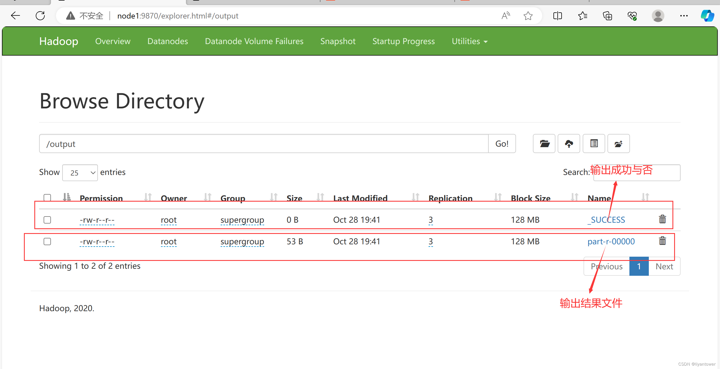720x369 pixels.
Task: Click the 0 B size cell
Action: tap(292, 220)
